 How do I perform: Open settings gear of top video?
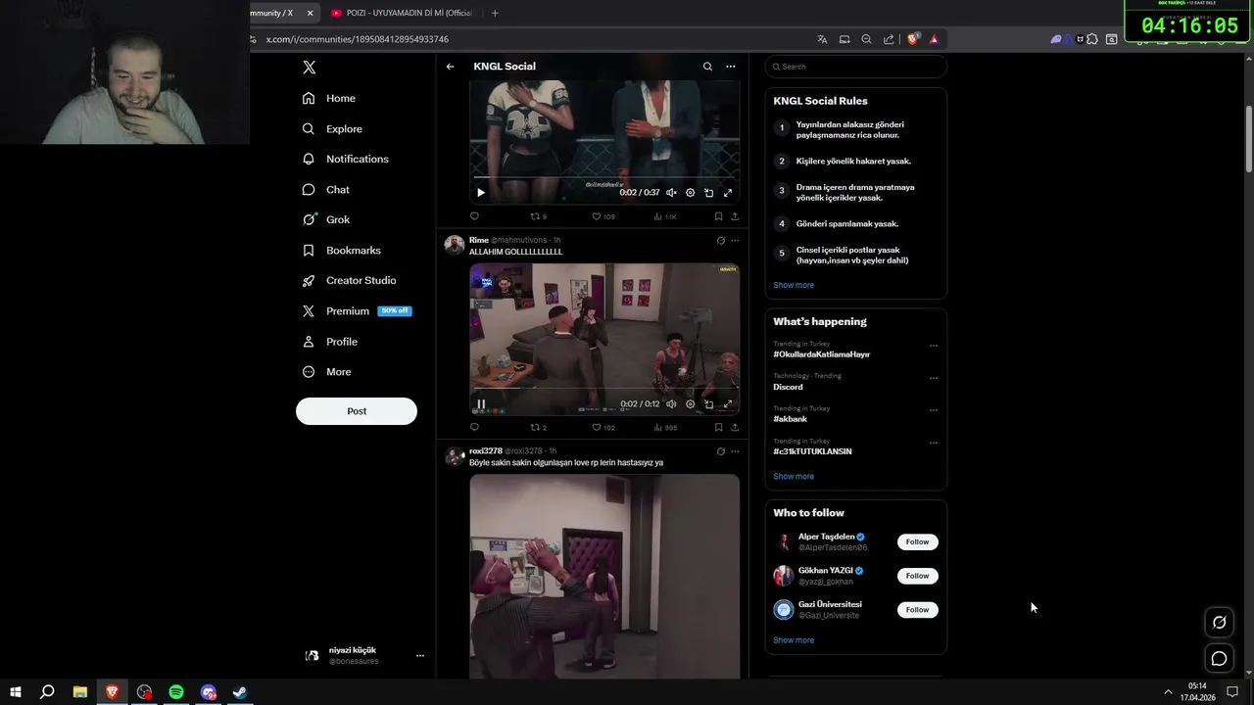[x=690, y=193]
